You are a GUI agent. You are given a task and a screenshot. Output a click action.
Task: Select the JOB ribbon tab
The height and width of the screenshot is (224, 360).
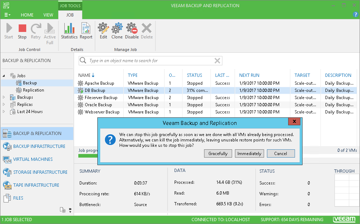[x=70, y=15]
